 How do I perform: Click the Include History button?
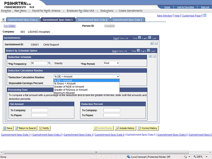(125, 128)
